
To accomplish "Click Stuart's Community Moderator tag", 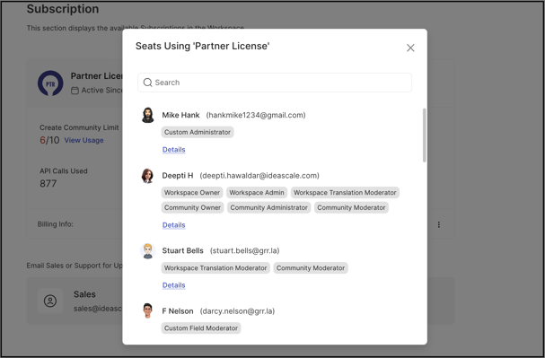I will coord(311,267).
